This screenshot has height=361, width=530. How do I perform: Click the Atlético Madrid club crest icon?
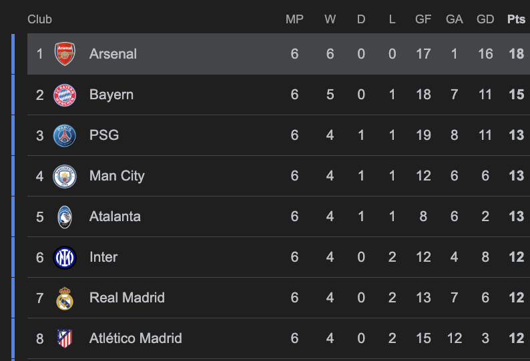[x=65, y=338]
